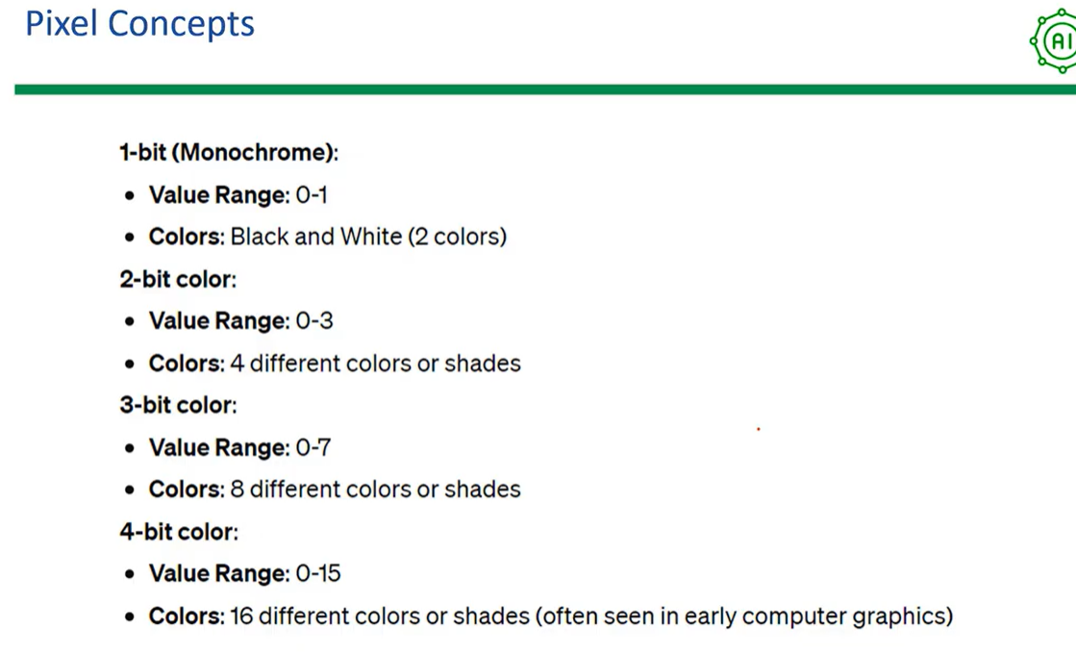Click Value Range: 0-1 bullet text
The width and height of the screenshot is (1076, 654).
pyautogui.click(x=238, y=195)
